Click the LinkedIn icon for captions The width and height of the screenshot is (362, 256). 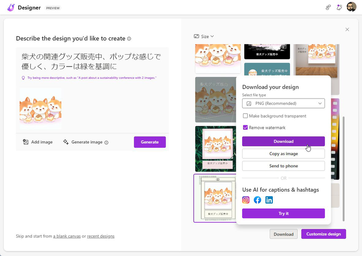[269, 200]
